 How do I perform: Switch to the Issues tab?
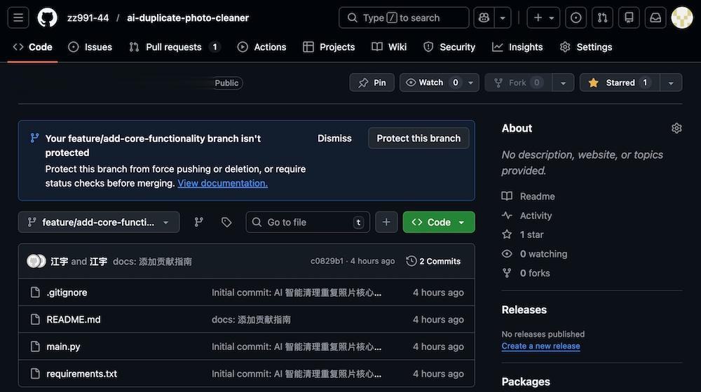click(x=90, y=47)
